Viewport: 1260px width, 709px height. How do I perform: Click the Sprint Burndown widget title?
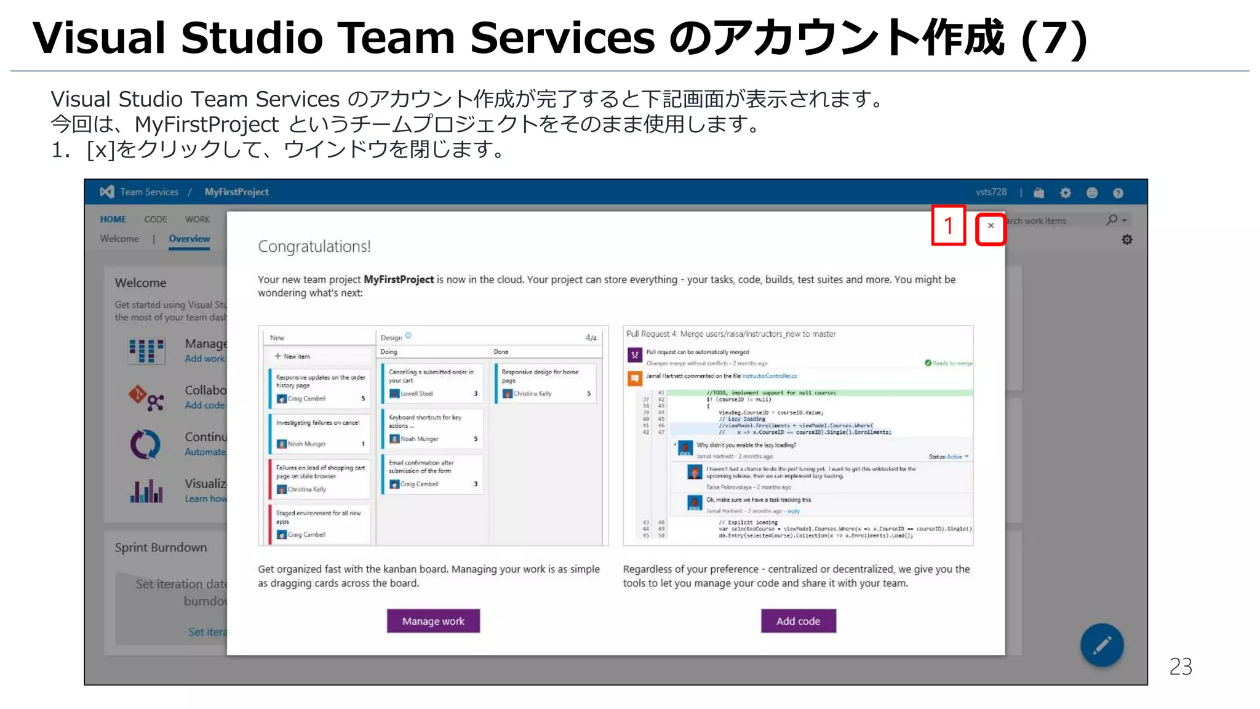tap(161, 548)
